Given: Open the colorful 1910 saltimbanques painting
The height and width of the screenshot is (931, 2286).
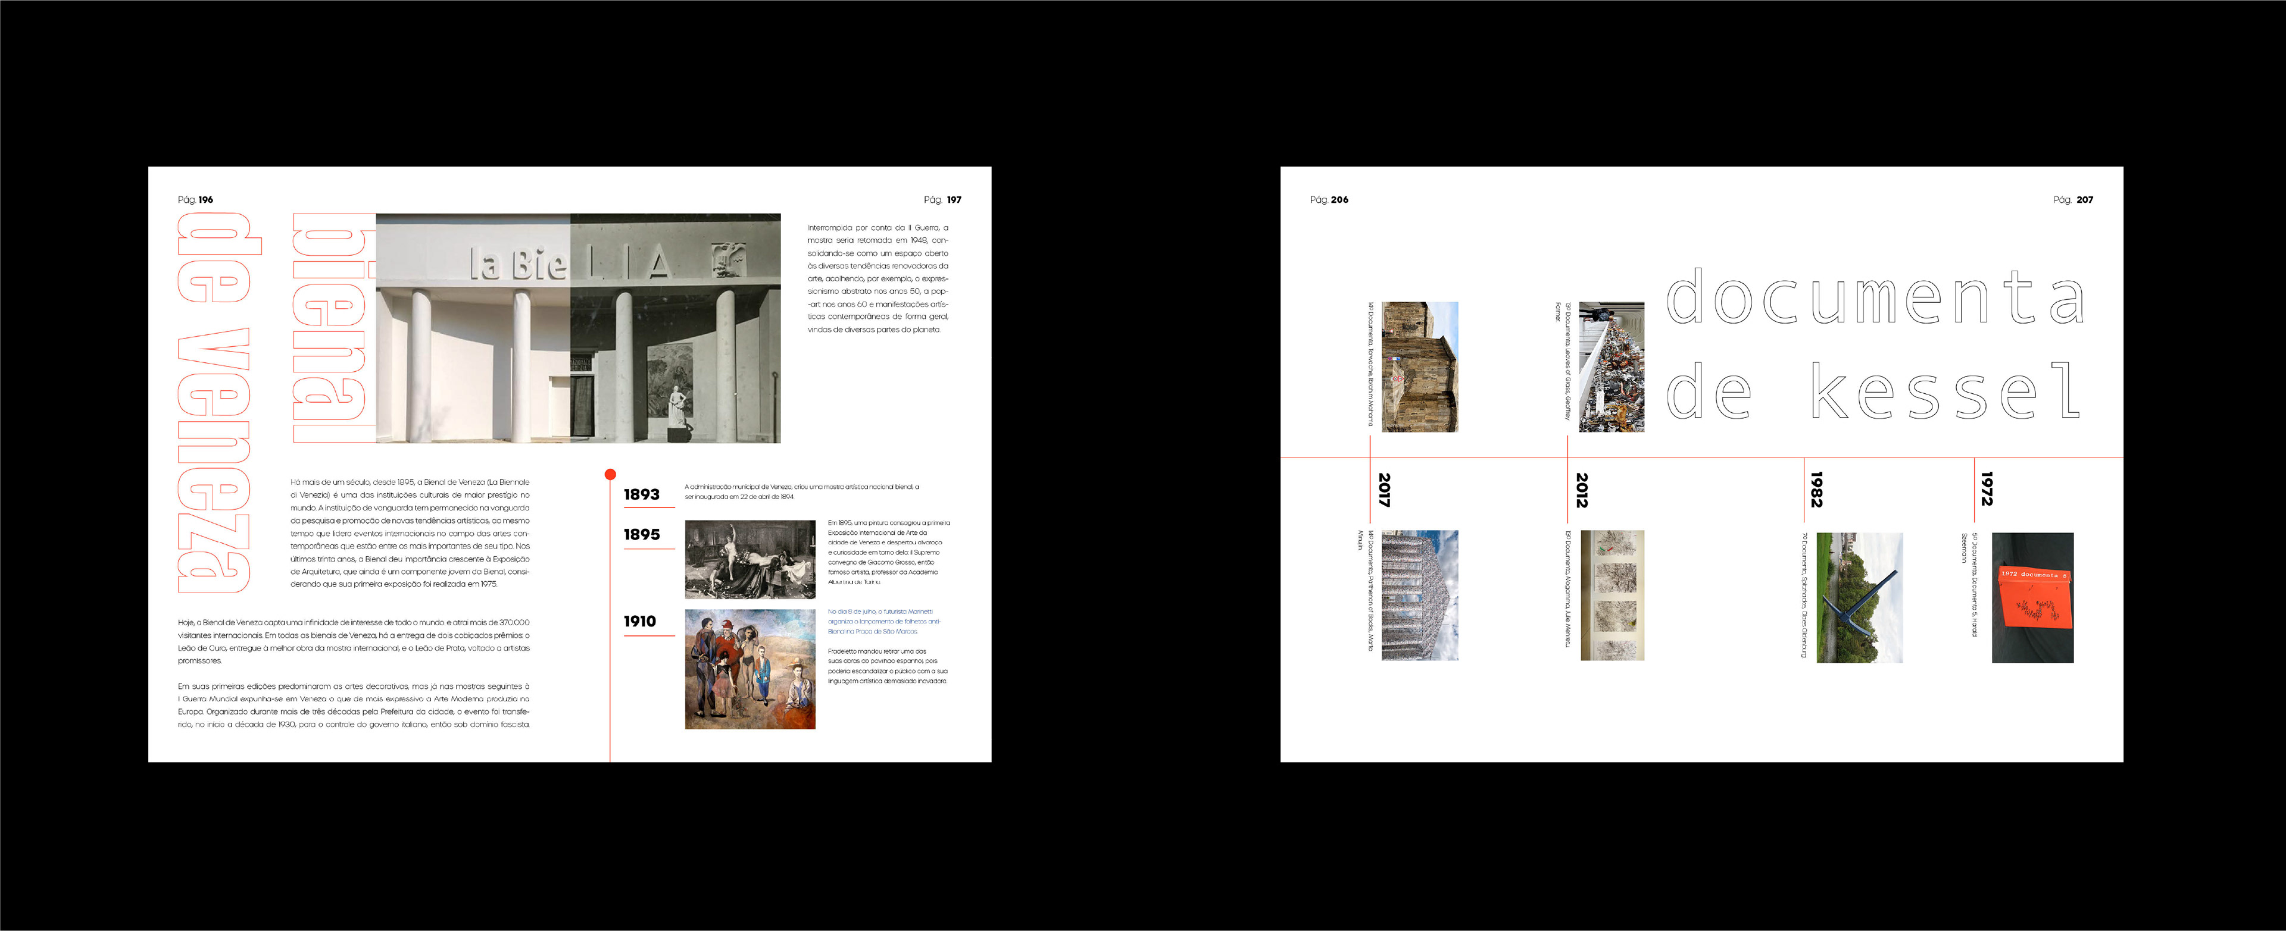Looking at the screenshot, I should pos(750,669).
